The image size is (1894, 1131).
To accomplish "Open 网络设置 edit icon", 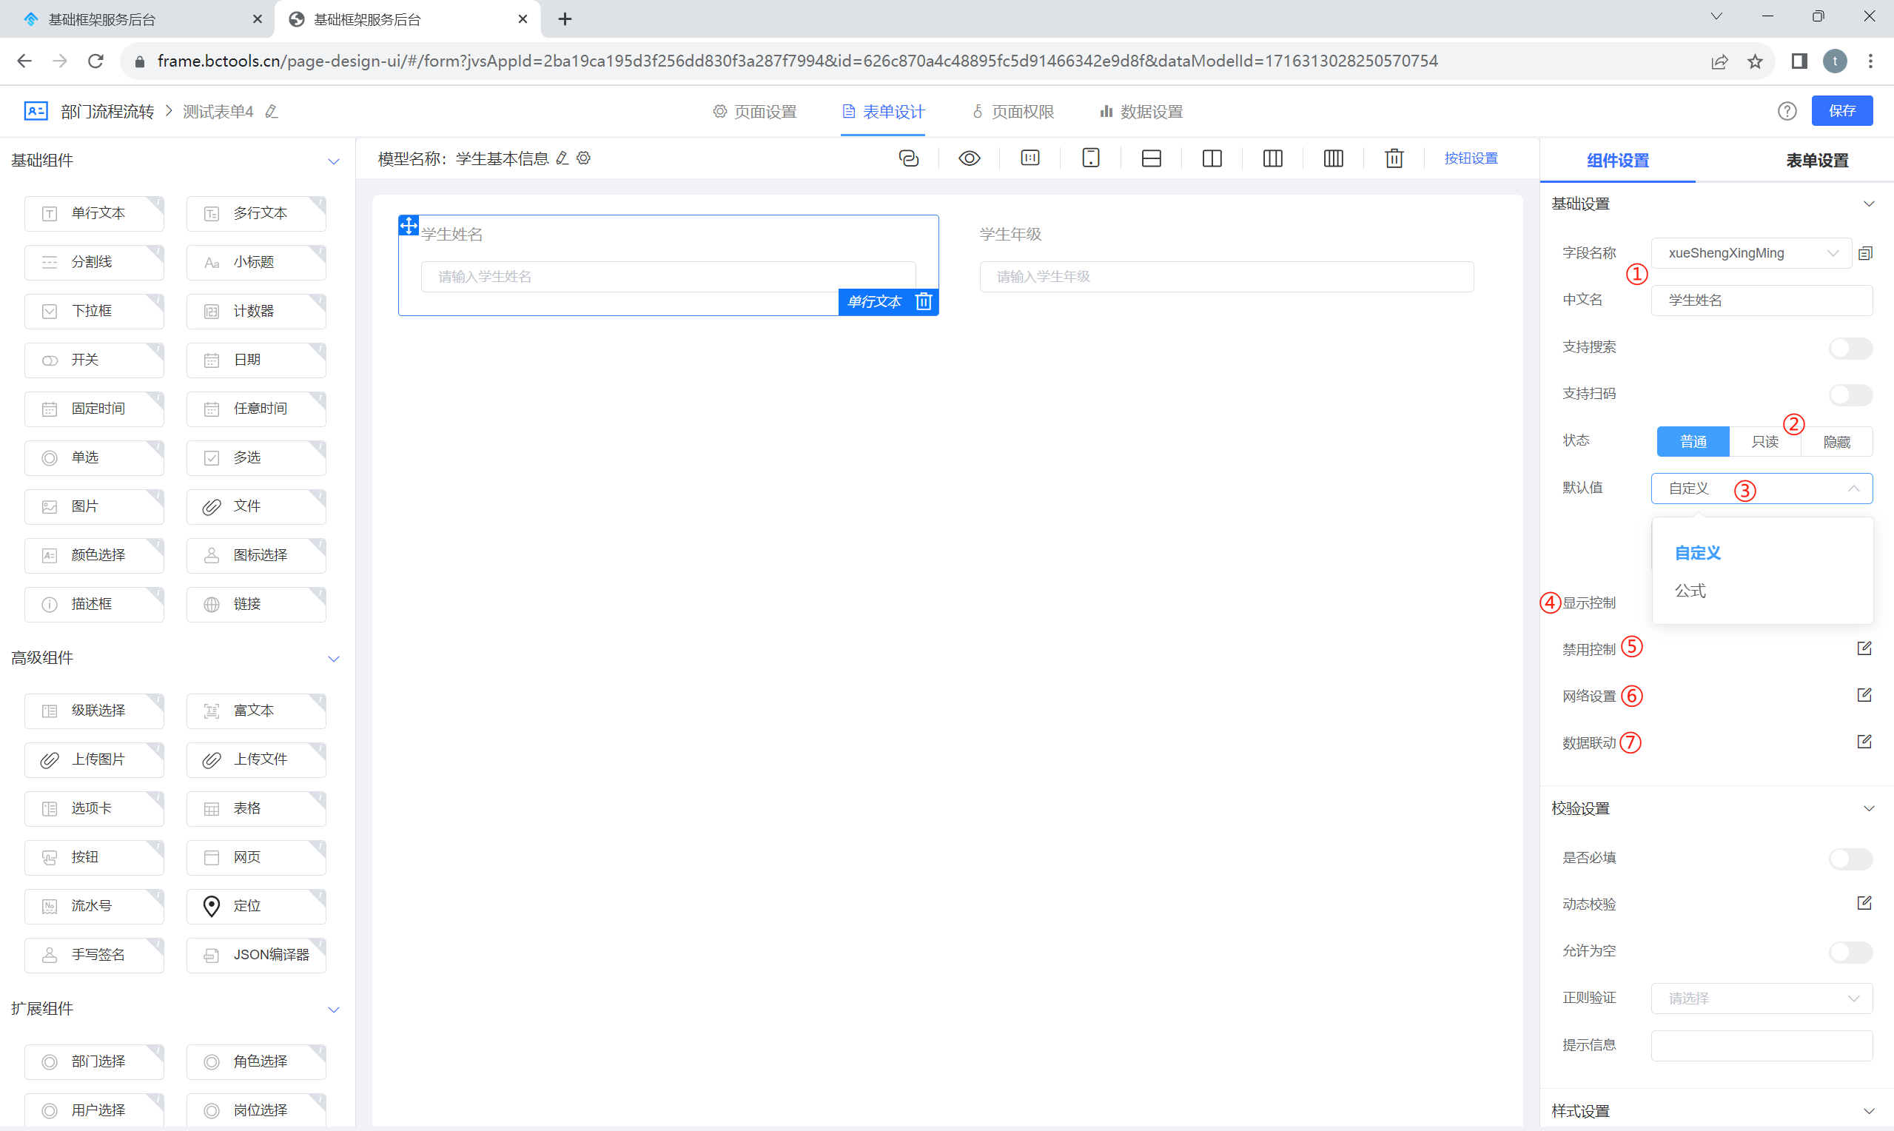I will coord(1864,695).
